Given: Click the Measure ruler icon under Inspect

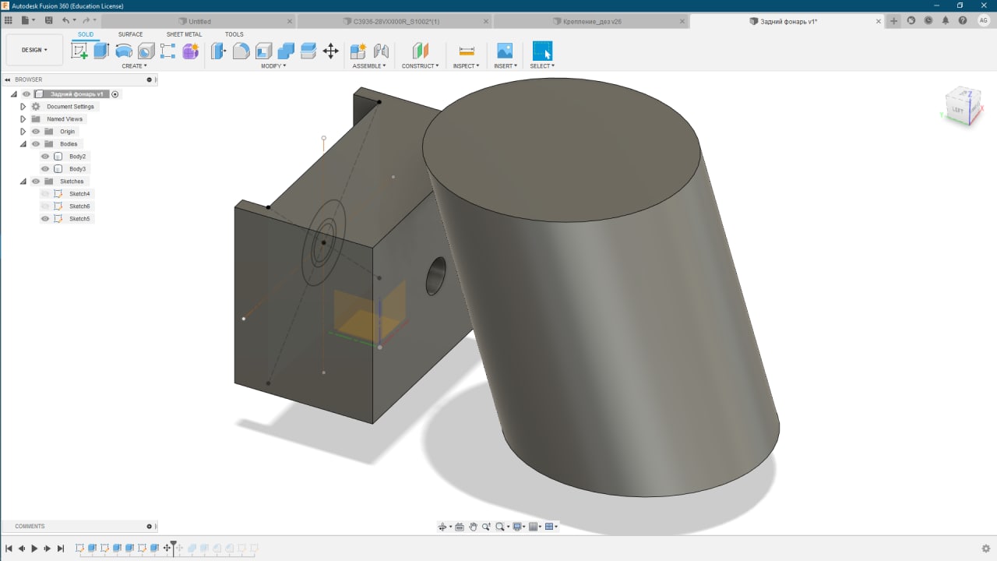Looking at the screenshot, I should click(467, 51).
